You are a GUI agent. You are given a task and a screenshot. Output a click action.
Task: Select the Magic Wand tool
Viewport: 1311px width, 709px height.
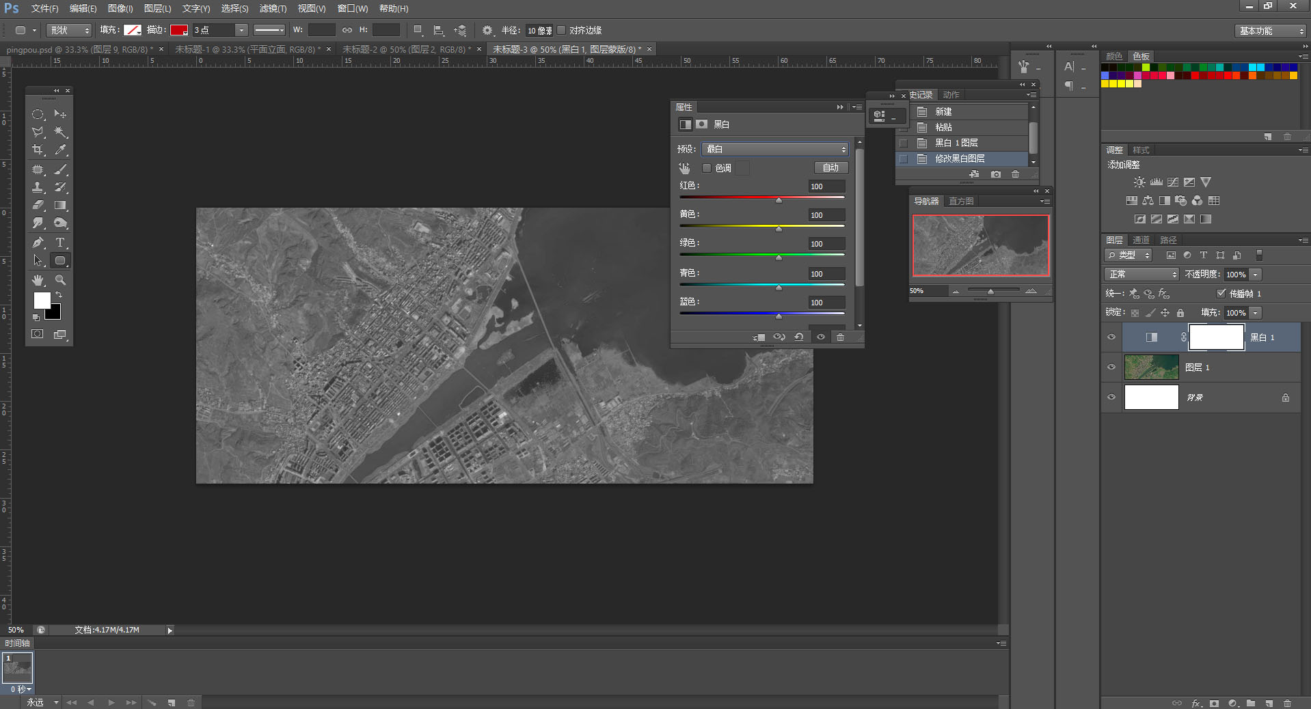(60, 132)
